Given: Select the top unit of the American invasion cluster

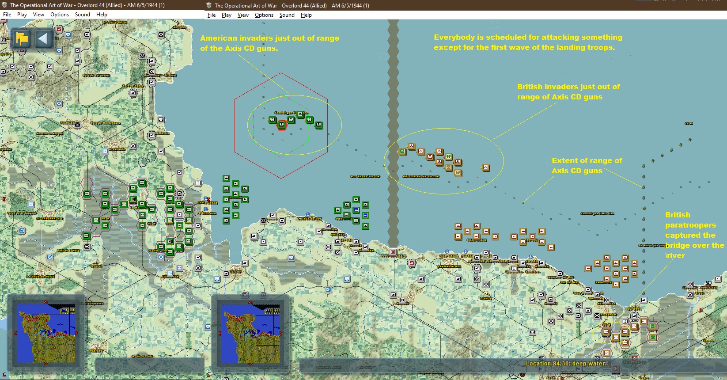Looking at the screenshot, I should (x=300, y=114).
